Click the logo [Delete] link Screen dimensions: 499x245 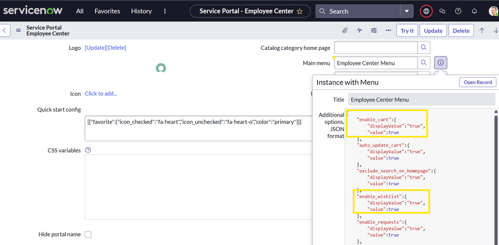point(116,48)
